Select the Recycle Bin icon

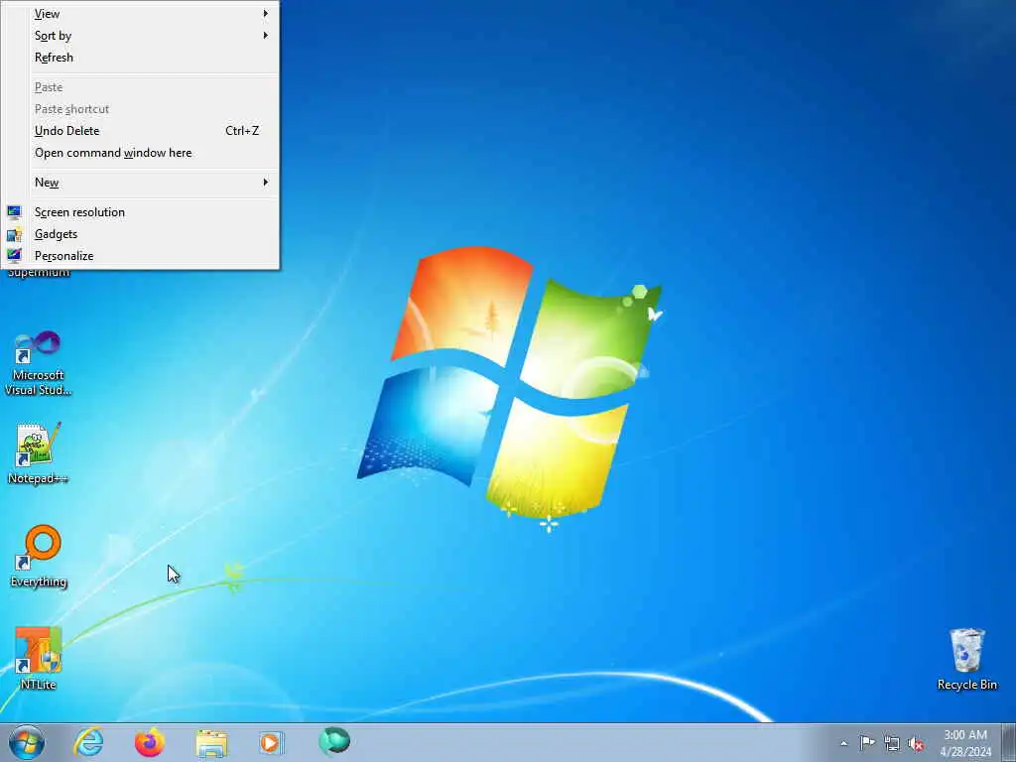click(x=966, y=659)
